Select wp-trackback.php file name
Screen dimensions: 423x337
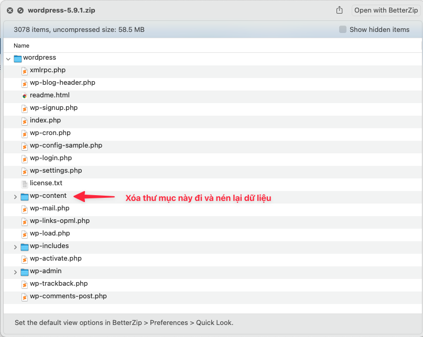pyautogui.click(x=59, y=284)
